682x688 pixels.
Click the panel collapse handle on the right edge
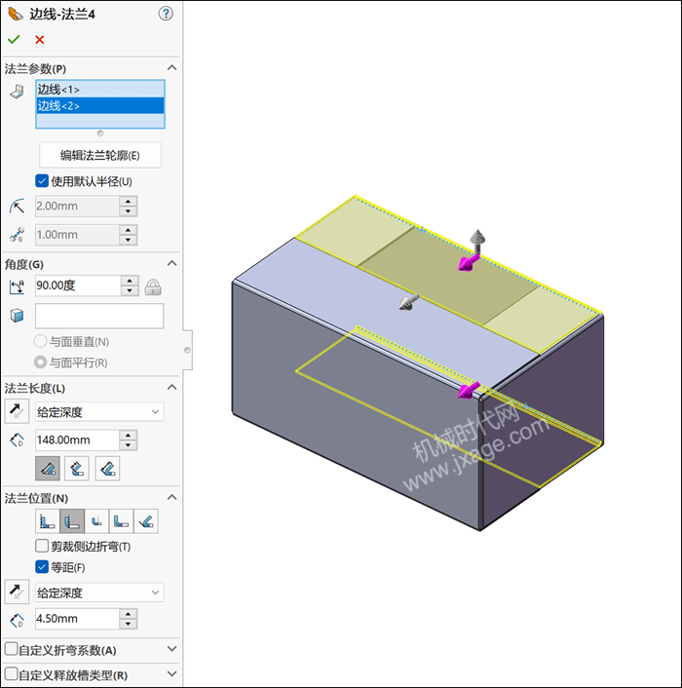(x=188, y=350)
